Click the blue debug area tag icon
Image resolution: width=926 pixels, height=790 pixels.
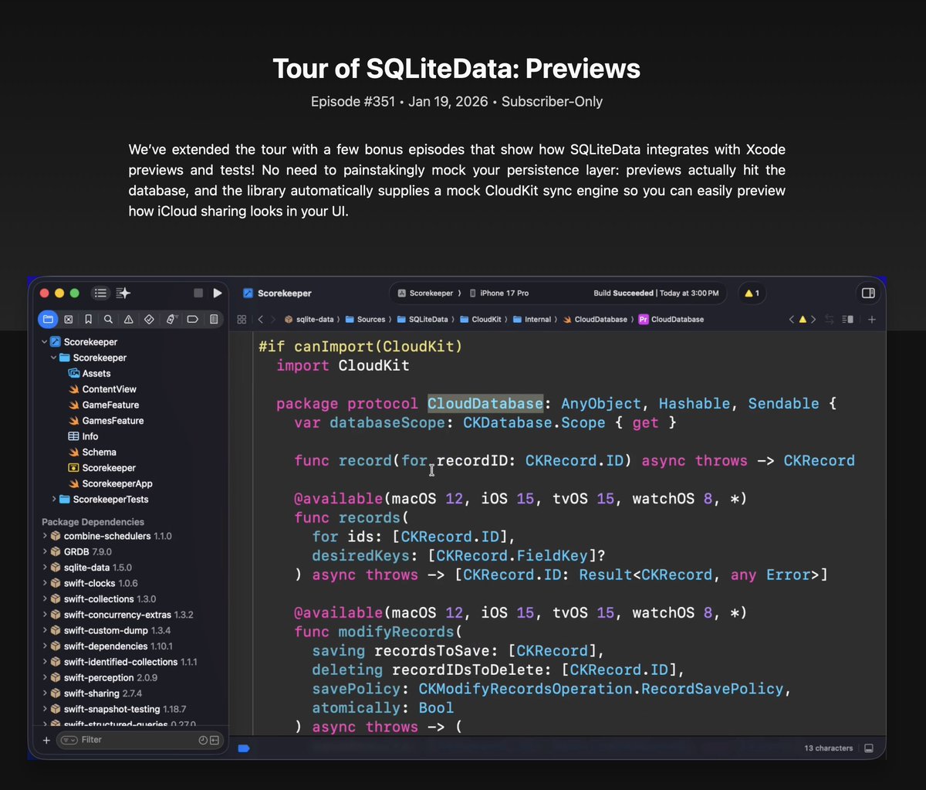[x=244, y=748]
